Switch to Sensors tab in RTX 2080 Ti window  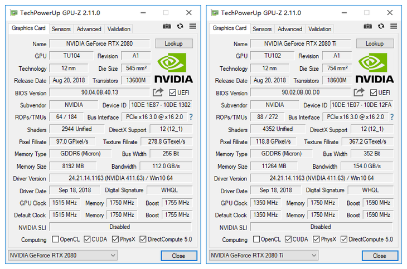click(262, 29)
